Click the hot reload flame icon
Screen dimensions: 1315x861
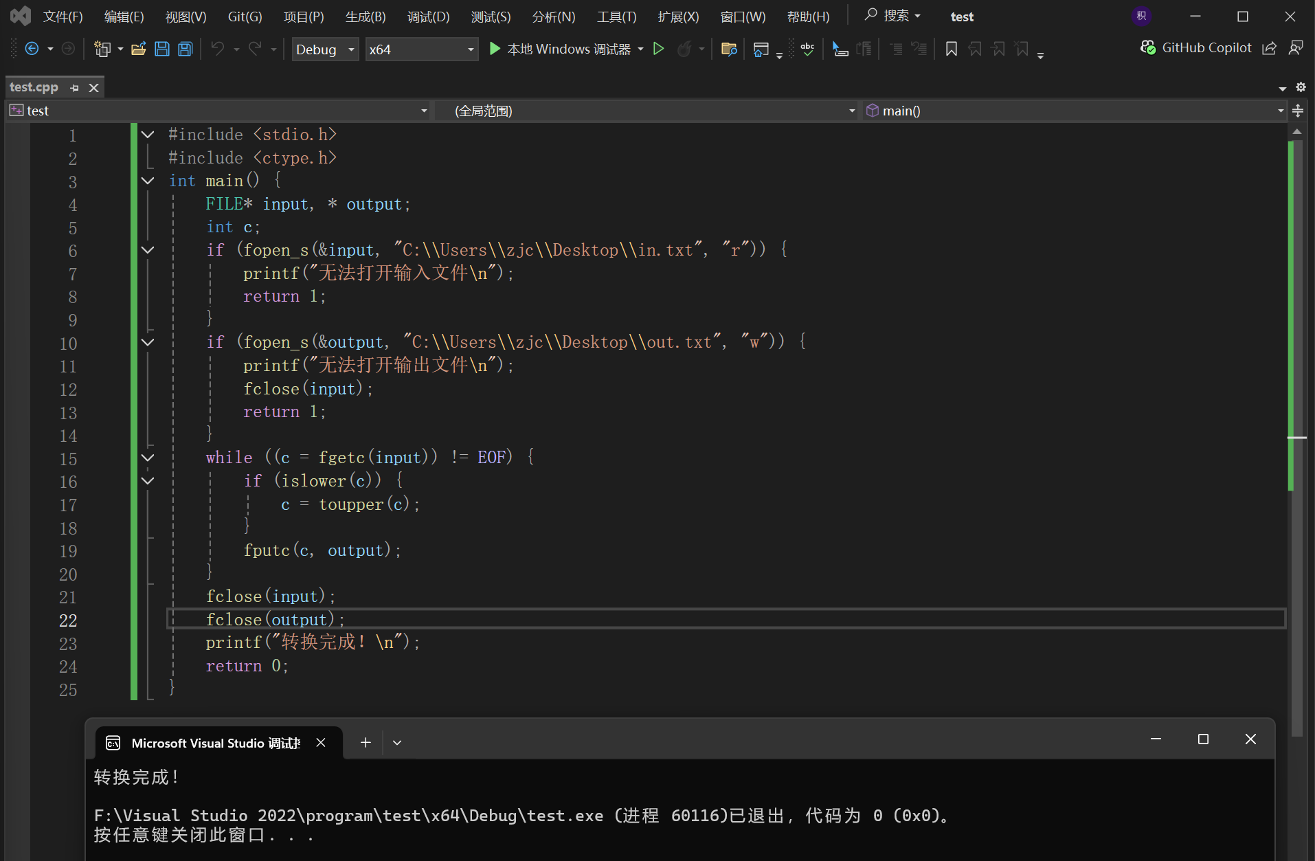(x=684, y=49)
